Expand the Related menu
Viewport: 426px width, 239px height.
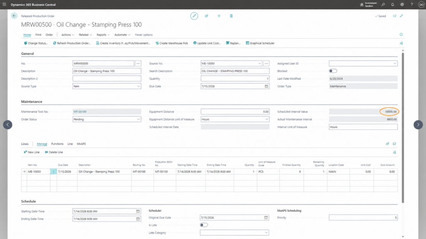point(85,35)
